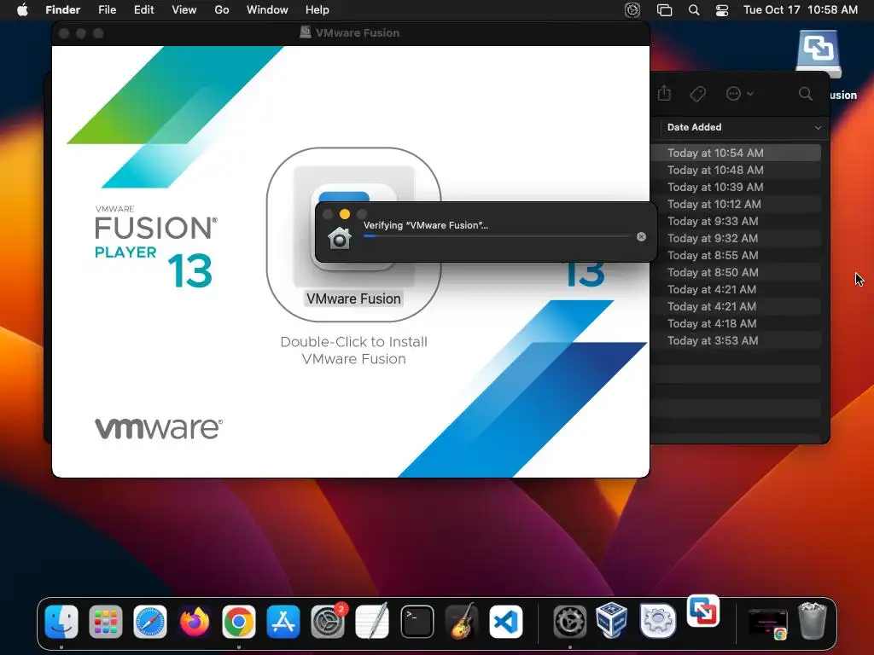Select the row "Today at 8:55 AM"
This screenshot has height=655, width=874.
pyautogui.click(x=736, y=255)
